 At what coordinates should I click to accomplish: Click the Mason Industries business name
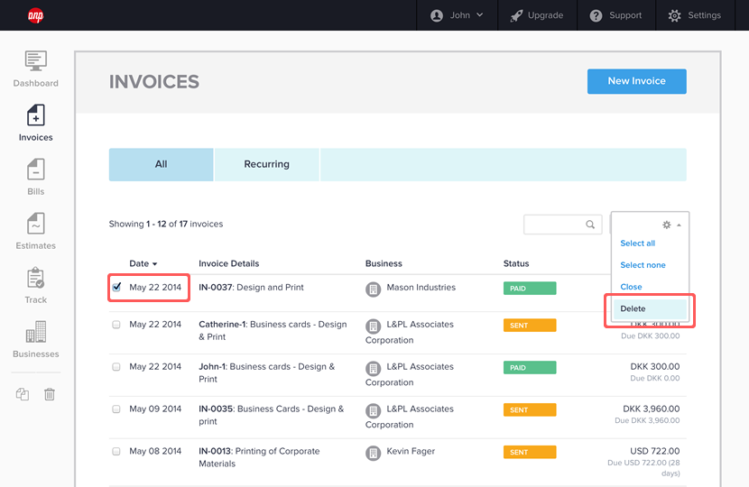click(x=421, y=288)
